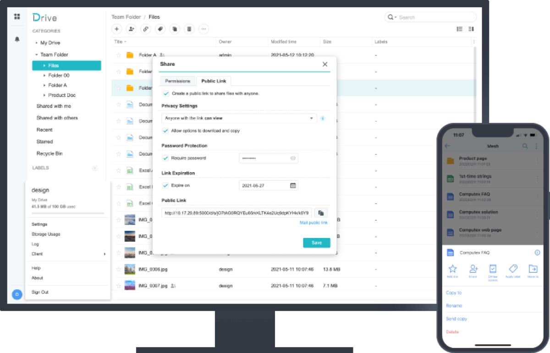Star the IMG_0007.jpg row
The image size is (550, 353).
pyautogui.click(x=119, y=286)
